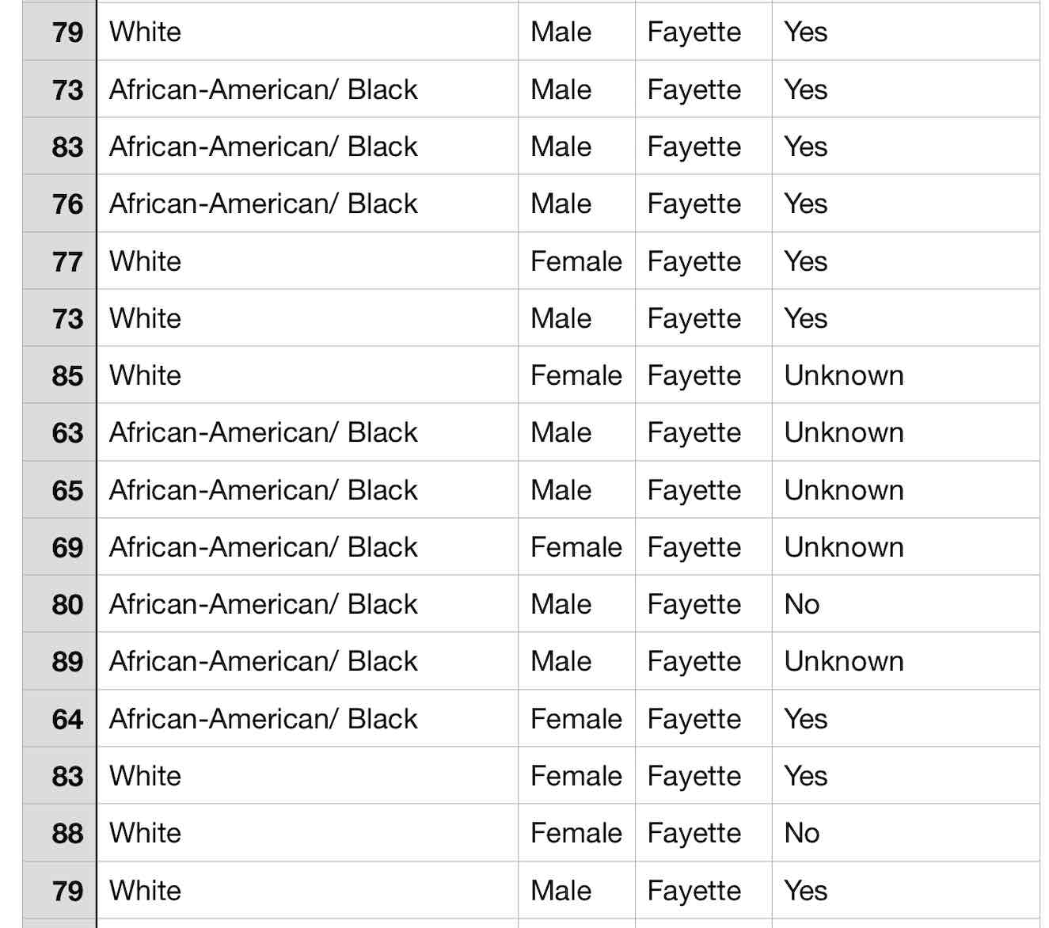Viewport: 1049px width, 928px height.
Task: Click the age cell reading 85
Action: coord(67,375)
